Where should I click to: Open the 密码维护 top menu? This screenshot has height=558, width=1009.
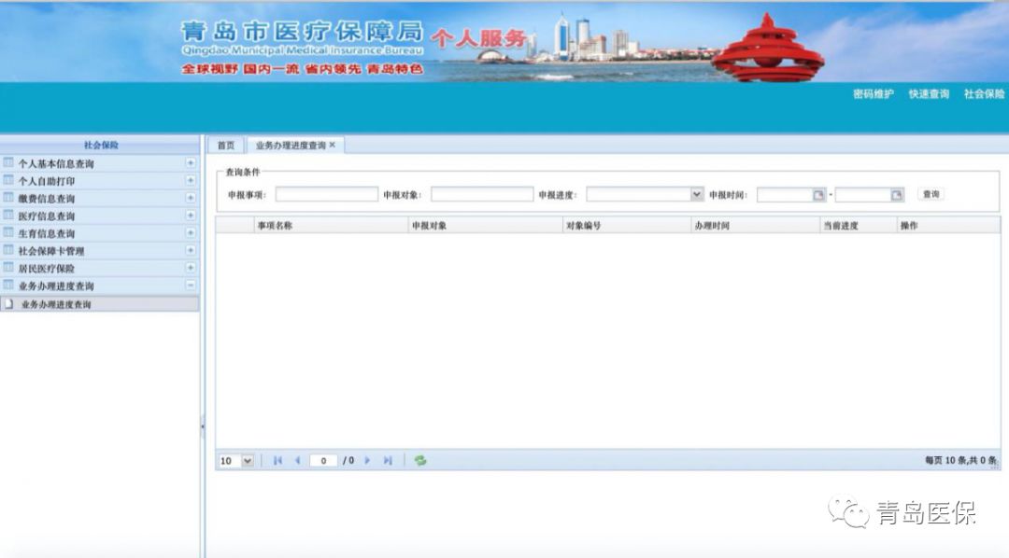point(873,94)
